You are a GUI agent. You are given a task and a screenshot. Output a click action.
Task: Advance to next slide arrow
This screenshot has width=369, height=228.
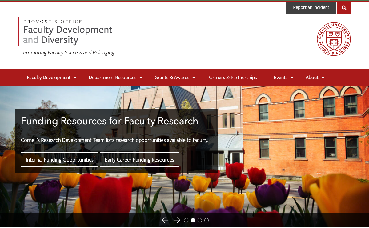[x=177, y=220]
